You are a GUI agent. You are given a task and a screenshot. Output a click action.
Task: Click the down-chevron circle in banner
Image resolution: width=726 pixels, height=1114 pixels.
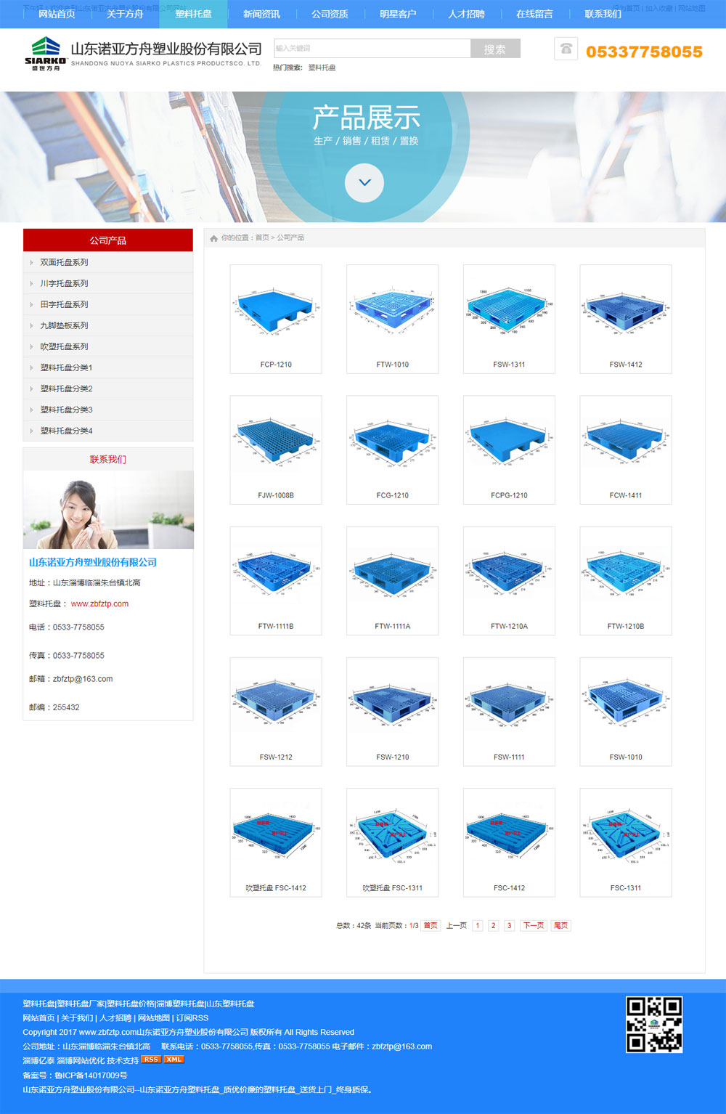(364, 182)
